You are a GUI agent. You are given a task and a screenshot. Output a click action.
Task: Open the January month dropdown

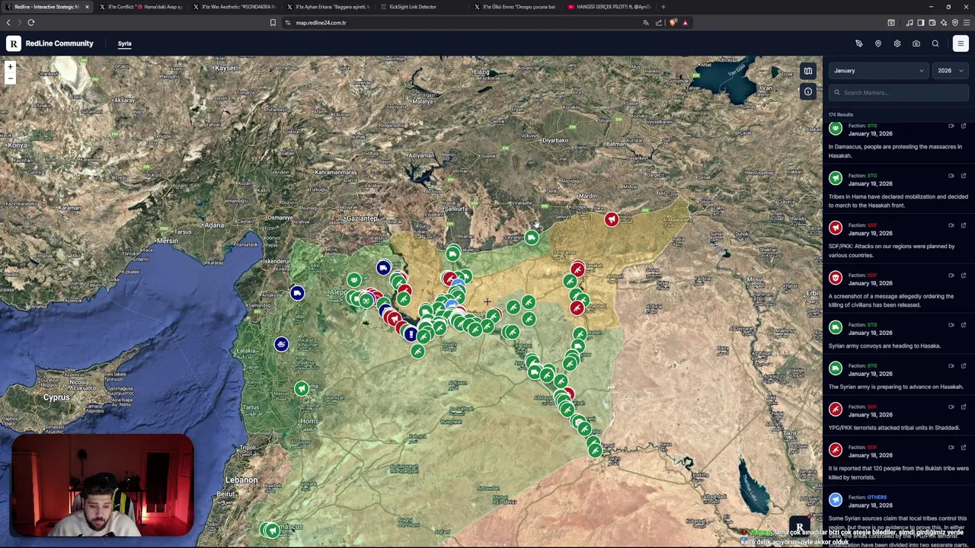click(878, 71)
